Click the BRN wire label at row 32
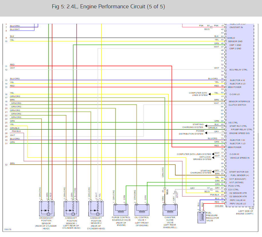This screenshot has height=237, width=262. point(12,163)
